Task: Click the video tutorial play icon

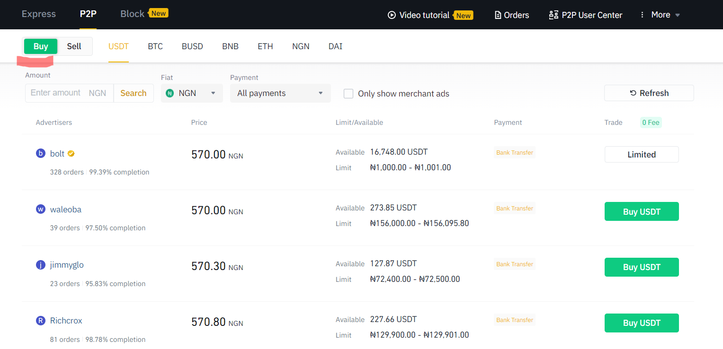Action: 392,15
